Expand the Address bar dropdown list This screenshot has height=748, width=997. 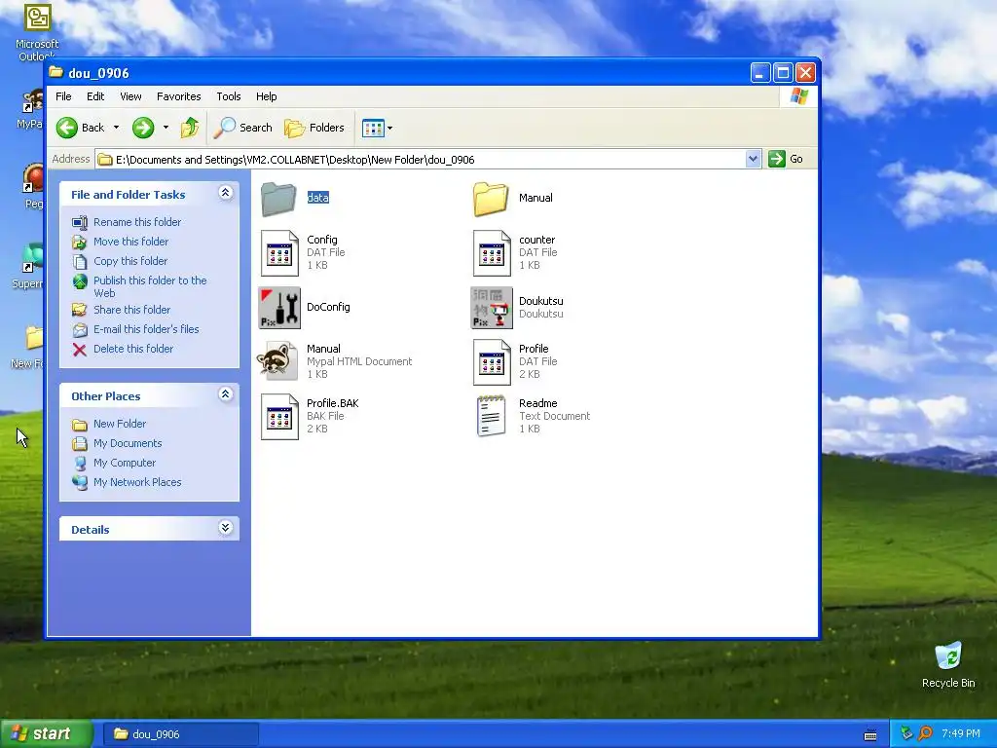pos(753,159)
